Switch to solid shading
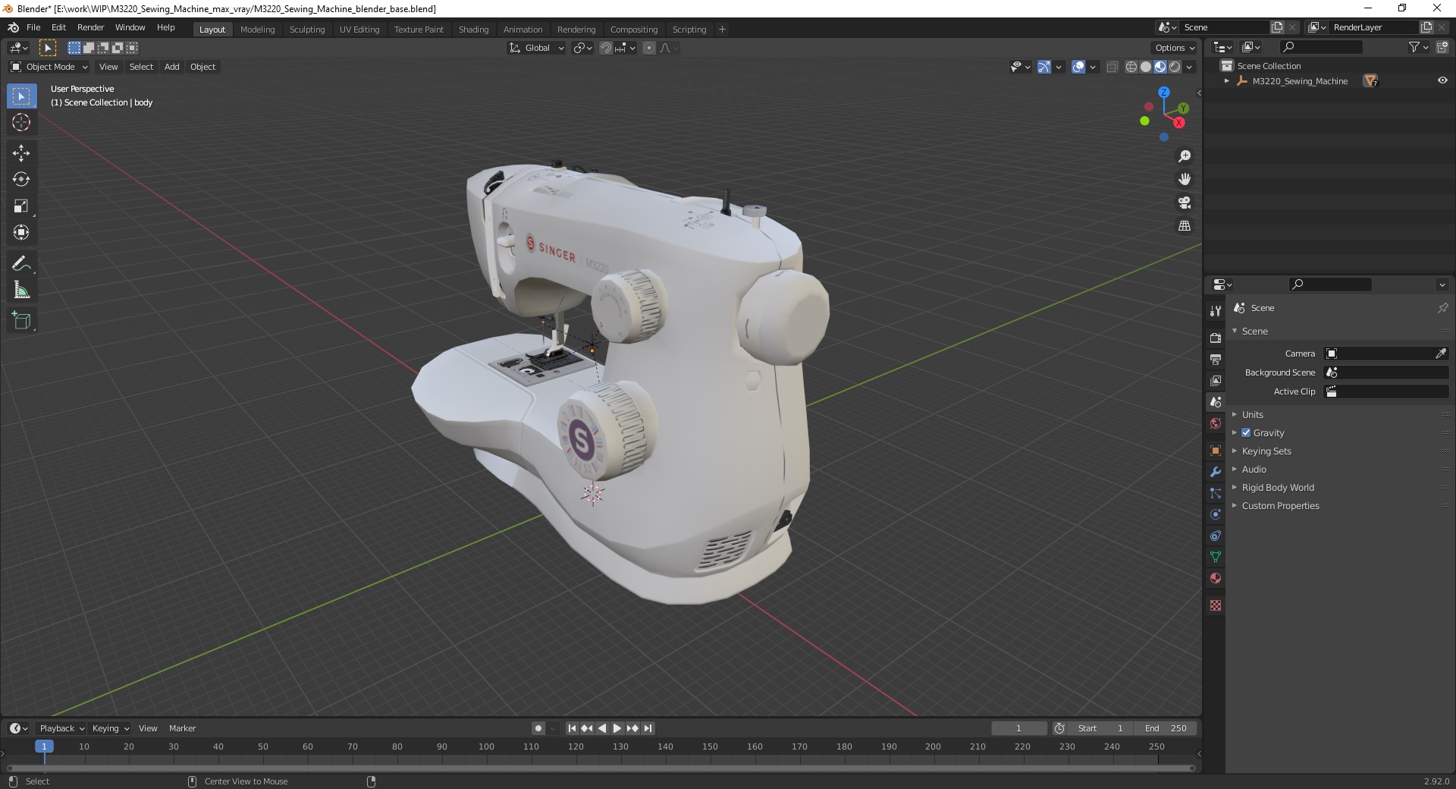Image resolution: width=1456 pixels, height=789 pixels. click(x=1146, y=67)
